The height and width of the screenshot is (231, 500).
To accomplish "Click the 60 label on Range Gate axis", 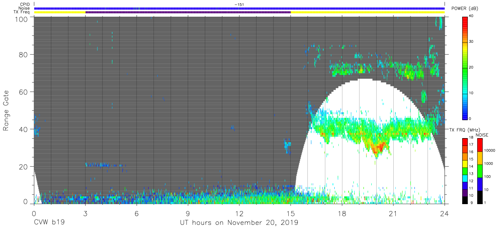I will [x=24, y=92].
